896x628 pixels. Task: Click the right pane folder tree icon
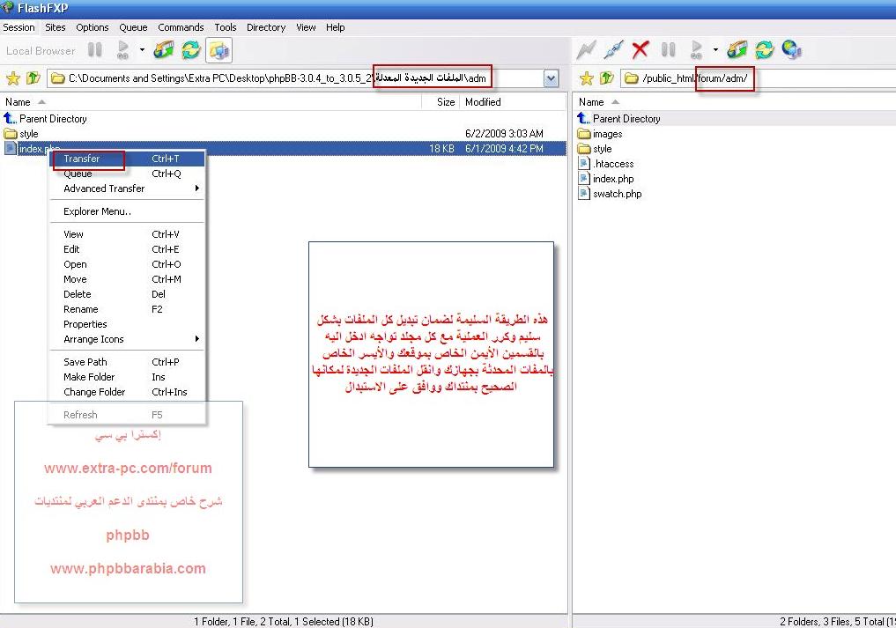737,50
